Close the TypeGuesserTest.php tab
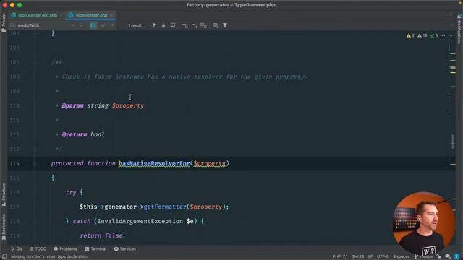 (61, 15)
